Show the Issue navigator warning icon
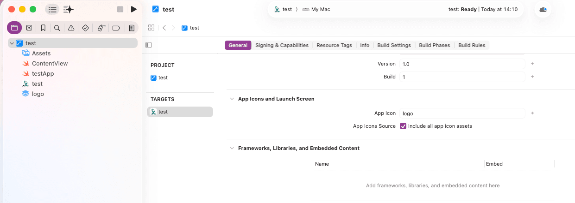Image resolution: width=575 pixels, height=203 pixels. 71,28
